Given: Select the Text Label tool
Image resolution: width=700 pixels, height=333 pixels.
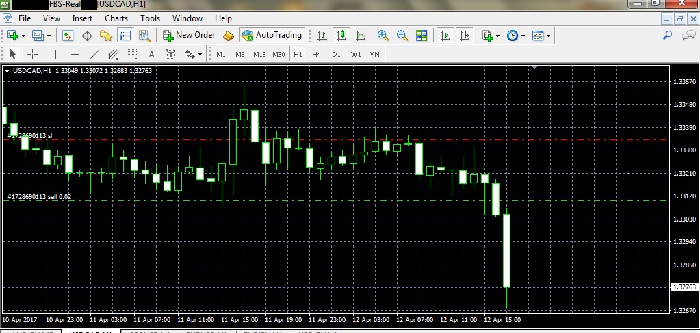Looking at the screenshot, I should point(170,55).
